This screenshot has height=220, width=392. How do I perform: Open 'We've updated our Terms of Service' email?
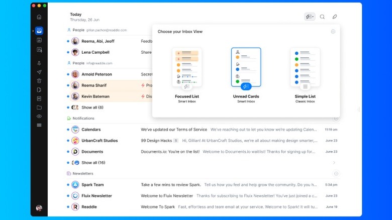203,130
